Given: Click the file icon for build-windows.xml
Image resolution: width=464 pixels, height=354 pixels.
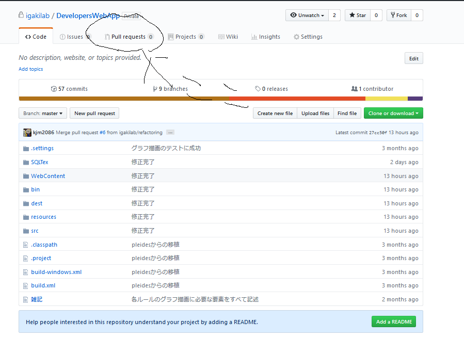Looking at the screenshot, I should [26, 272].
